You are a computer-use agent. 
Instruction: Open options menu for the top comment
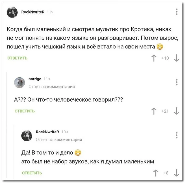(x=177, y=12)
